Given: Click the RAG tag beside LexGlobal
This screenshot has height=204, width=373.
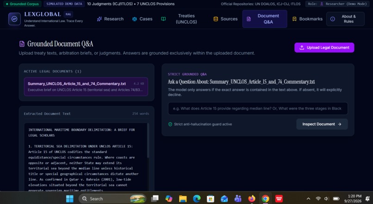Looking at the screenshot, I should [68, 14].
